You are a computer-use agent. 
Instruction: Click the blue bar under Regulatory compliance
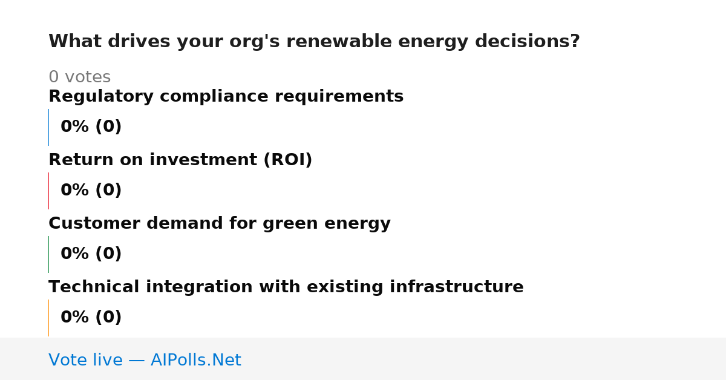(x=48, y=127)
